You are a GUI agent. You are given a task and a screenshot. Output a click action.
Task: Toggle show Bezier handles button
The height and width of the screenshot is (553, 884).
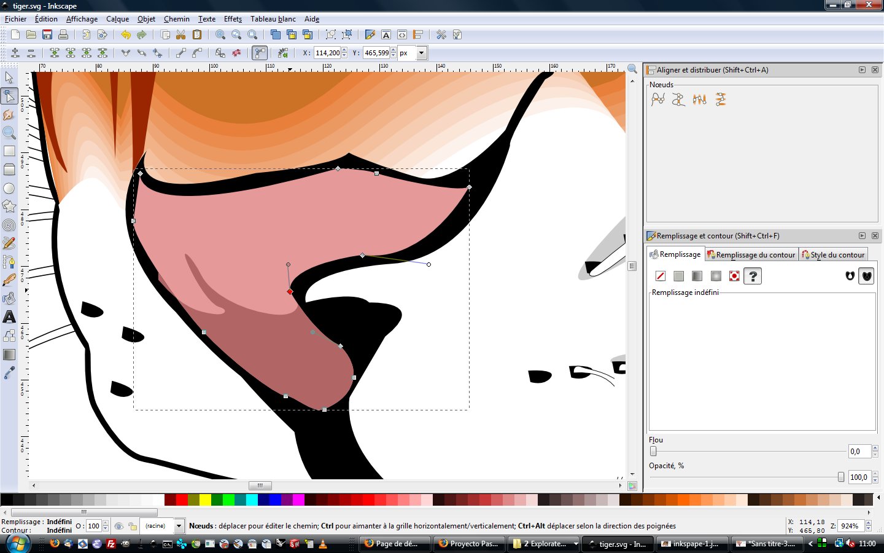coord(260,53)
